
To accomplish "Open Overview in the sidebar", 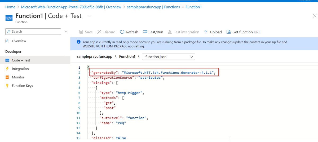I will coord(19,41).
